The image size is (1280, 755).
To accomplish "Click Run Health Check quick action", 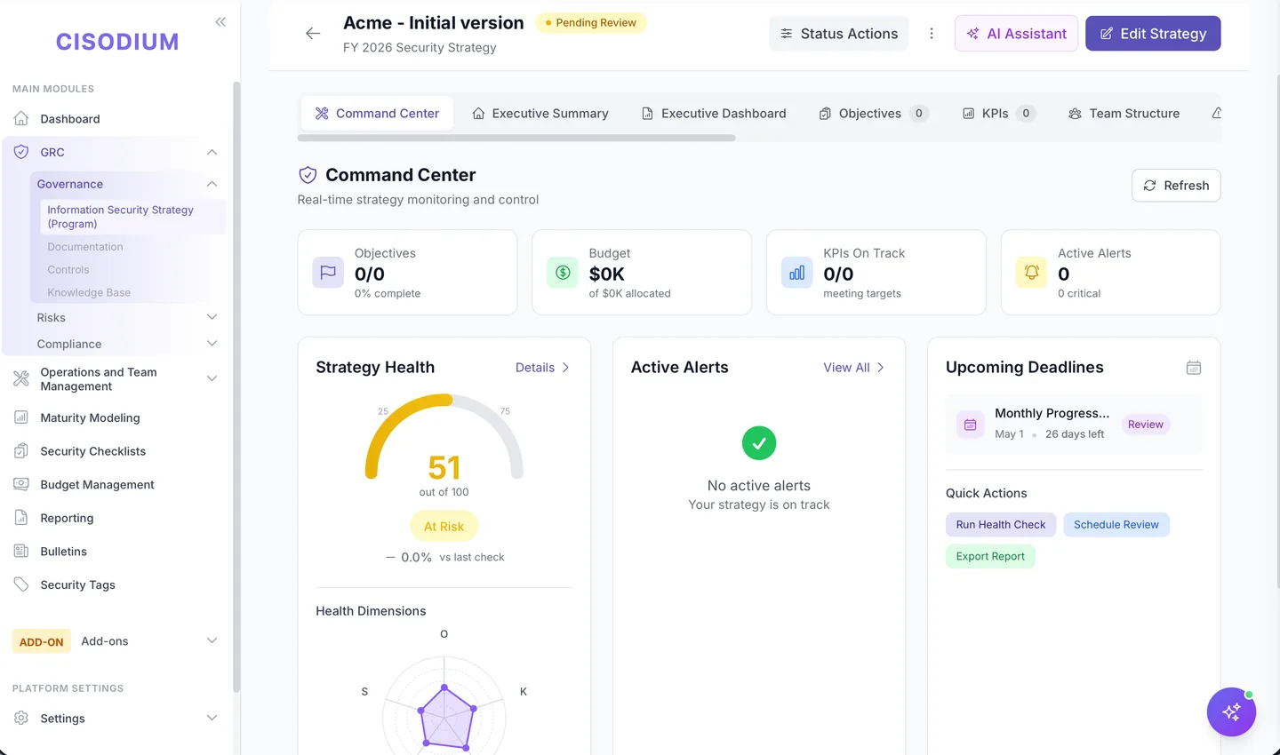I will tap(1001, 525).
